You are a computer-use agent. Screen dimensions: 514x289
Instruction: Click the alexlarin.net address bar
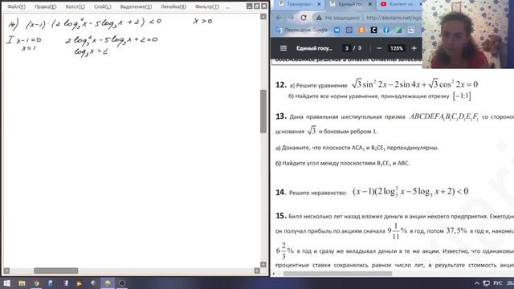[x=394, y=18]
